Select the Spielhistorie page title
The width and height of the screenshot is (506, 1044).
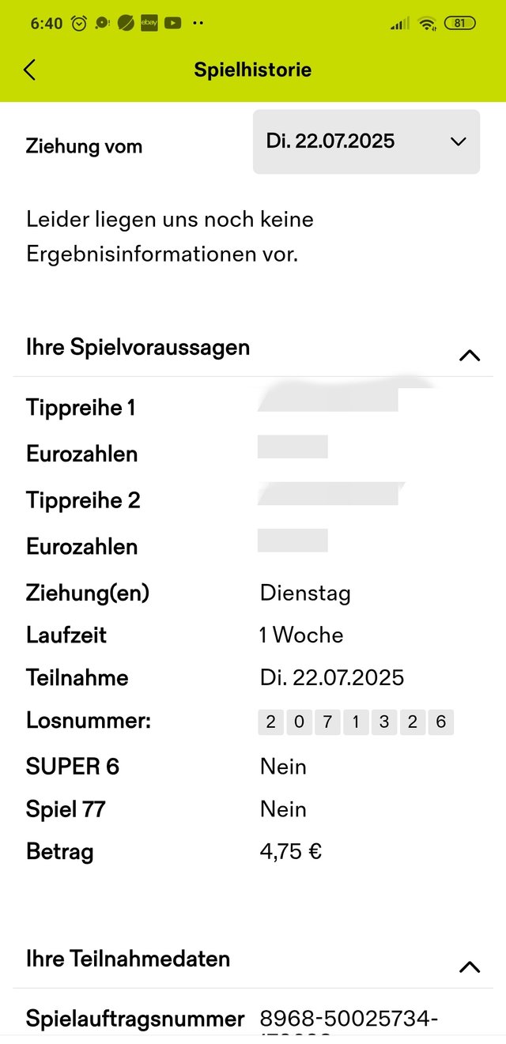point(253,70)
